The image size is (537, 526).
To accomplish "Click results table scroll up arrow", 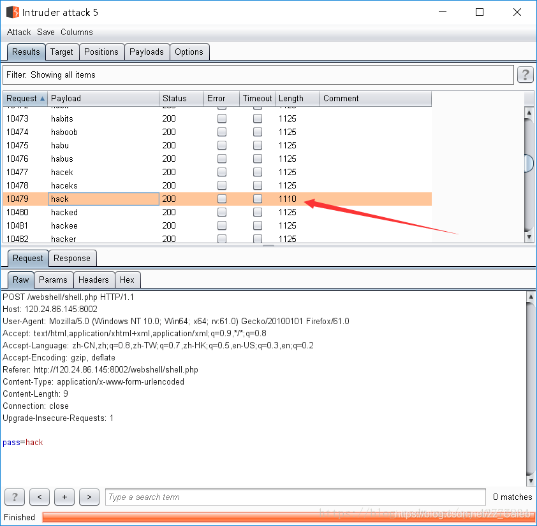I will tap(529, 112).
